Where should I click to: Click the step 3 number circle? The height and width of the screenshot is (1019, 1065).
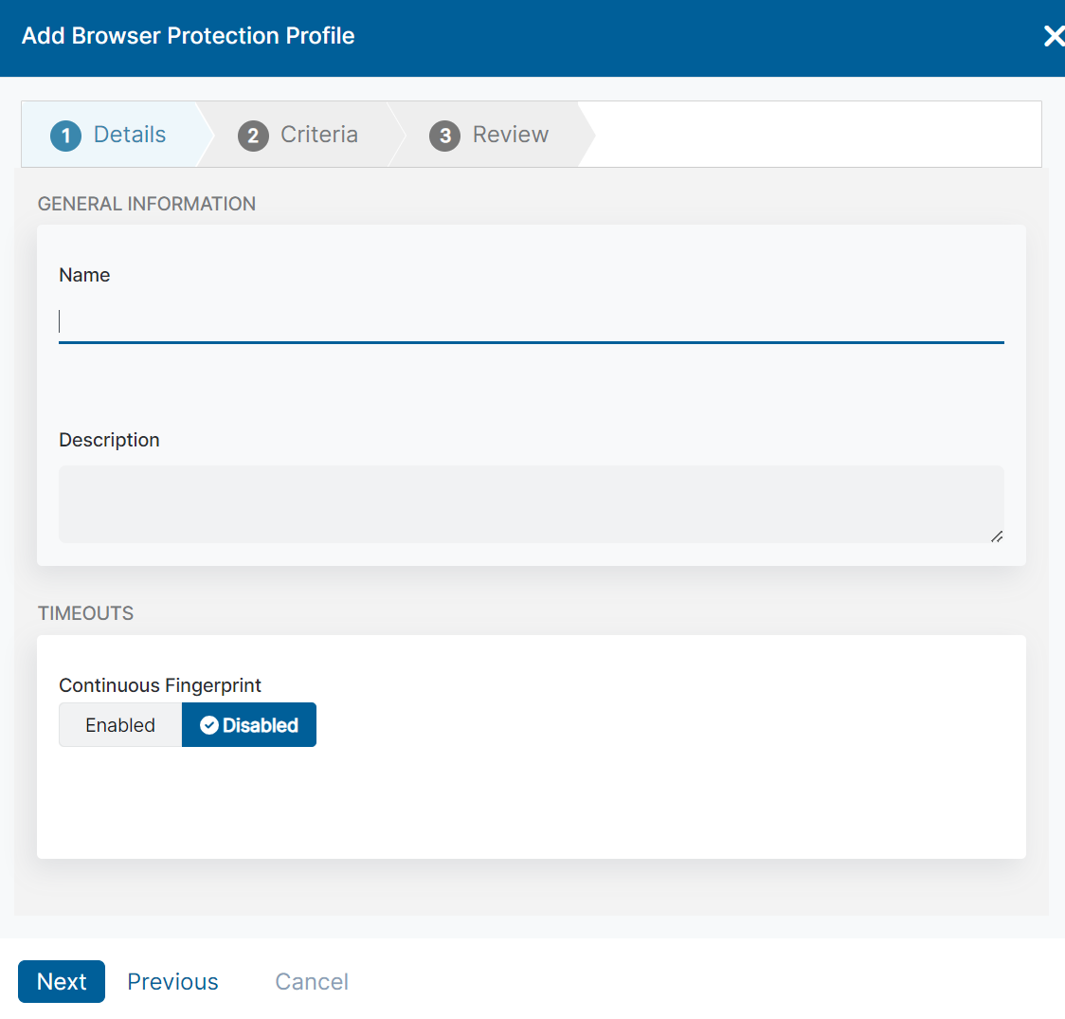pyautogui.click(x=444, y=136)
